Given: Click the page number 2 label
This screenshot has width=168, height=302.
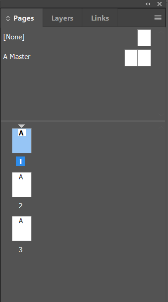Looking at the screenshot, I should tap(21, 206).
